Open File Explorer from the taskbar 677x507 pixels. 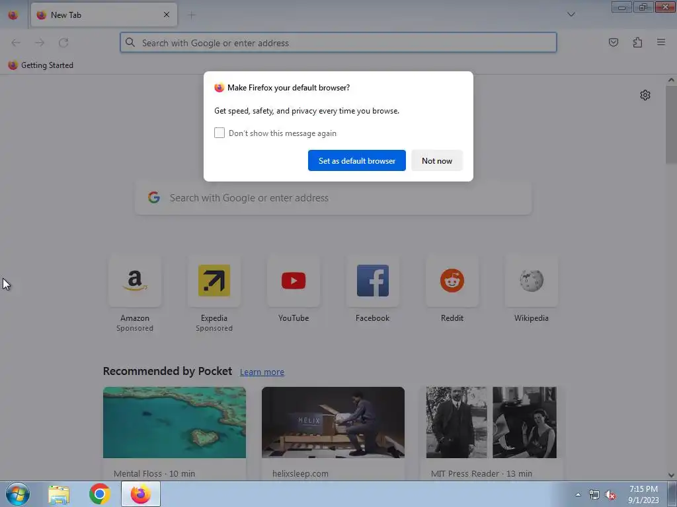tap(59, 494)
